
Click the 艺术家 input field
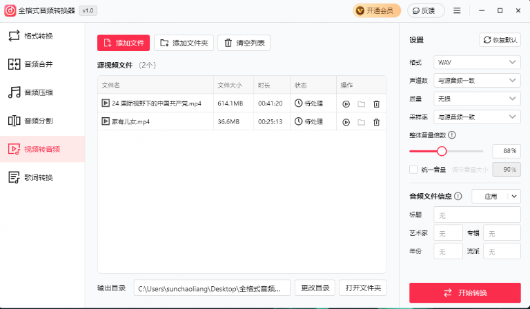[448, 233]
